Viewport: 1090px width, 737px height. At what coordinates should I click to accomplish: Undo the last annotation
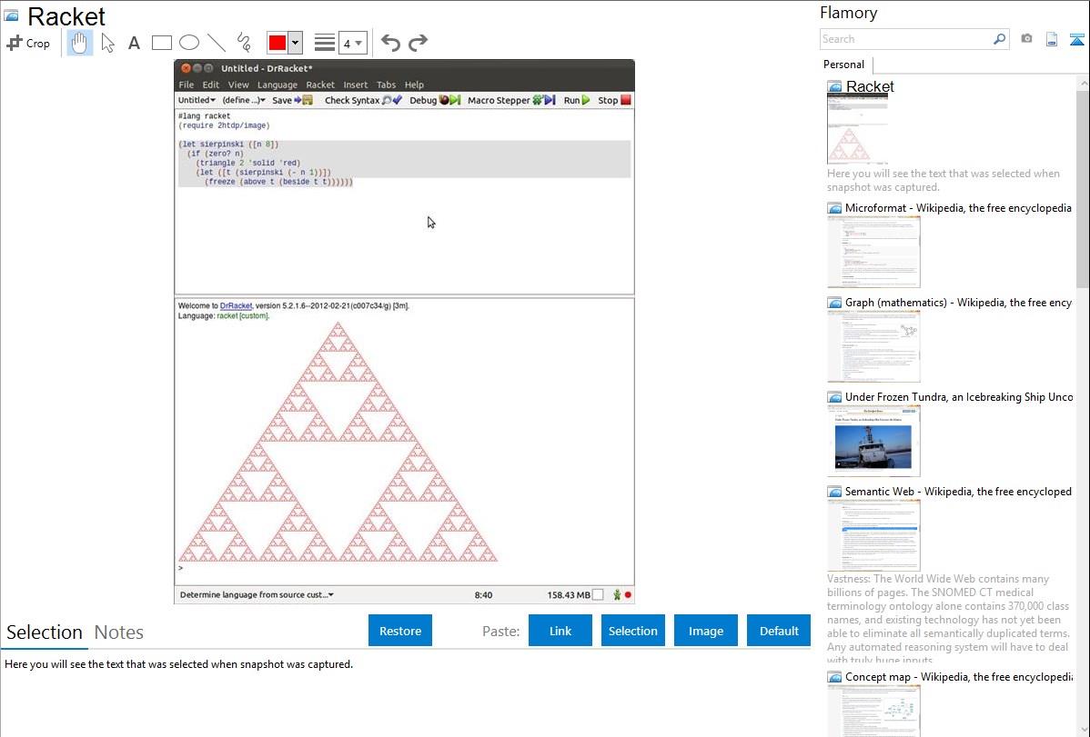[390, 43]
